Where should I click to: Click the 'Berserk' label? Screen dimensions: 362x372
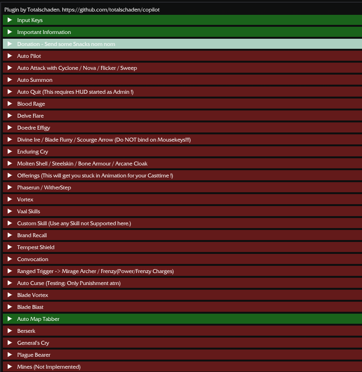[26, 331]
